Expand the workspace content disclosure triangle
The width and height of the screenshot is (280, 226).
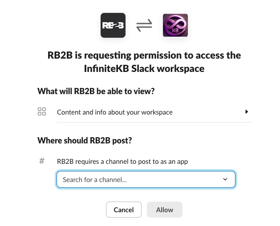click(247, 112)
